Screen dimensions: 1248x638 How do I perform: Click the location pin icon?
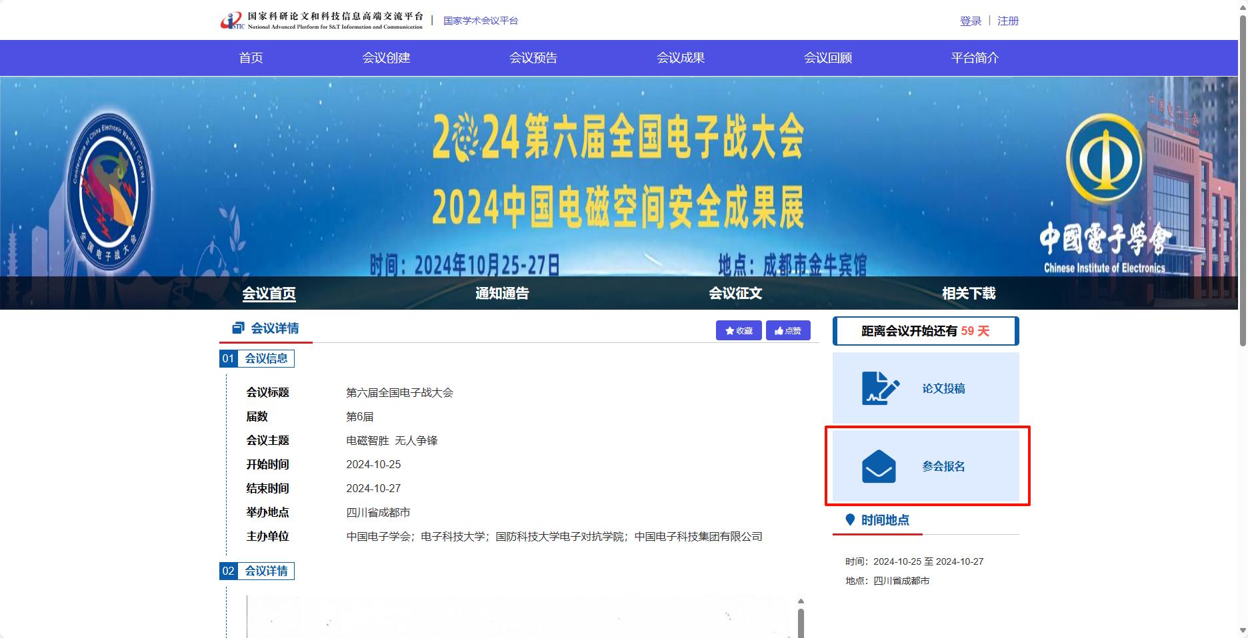coord(850,519)
